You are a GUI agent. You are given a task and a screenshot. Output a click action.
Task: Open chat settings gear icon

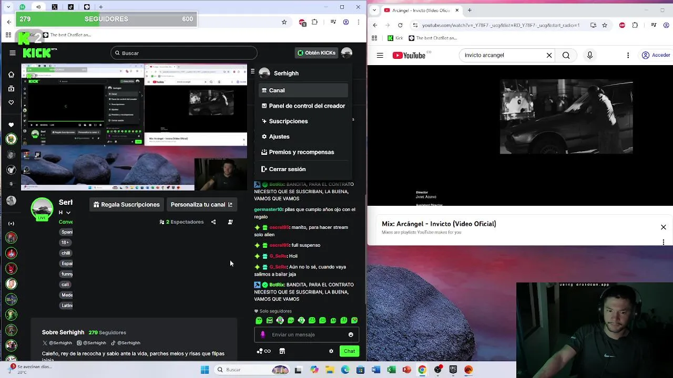(x=331, y=351)
